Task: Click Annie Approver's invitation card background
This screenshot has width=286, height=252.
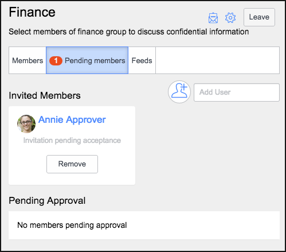Action: point(72,145)
